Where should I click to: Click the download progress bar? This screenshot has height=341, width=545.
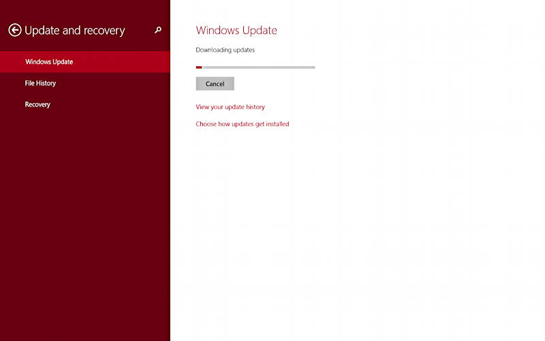click(x=255, y=67)
